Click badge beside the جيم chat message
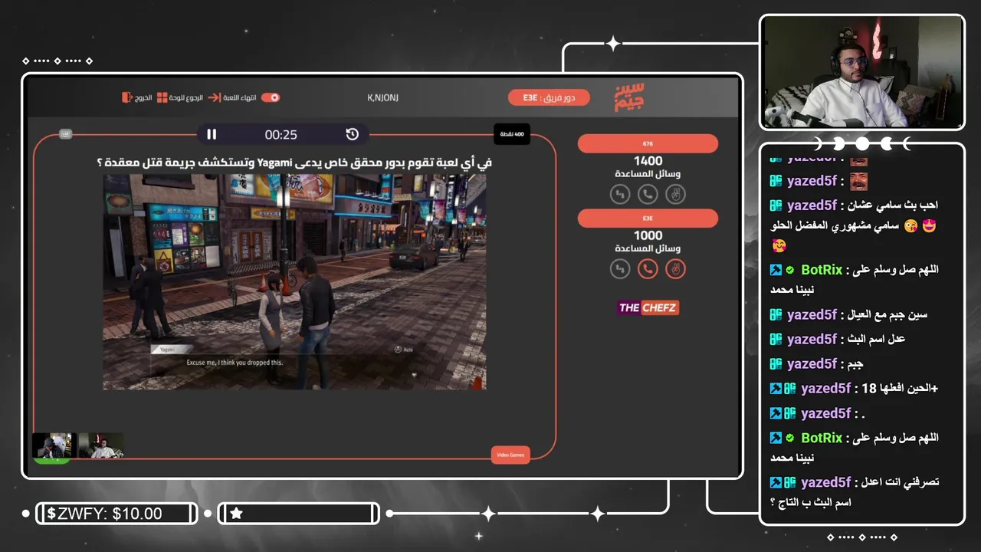The image size is (981, 552). 776,363
